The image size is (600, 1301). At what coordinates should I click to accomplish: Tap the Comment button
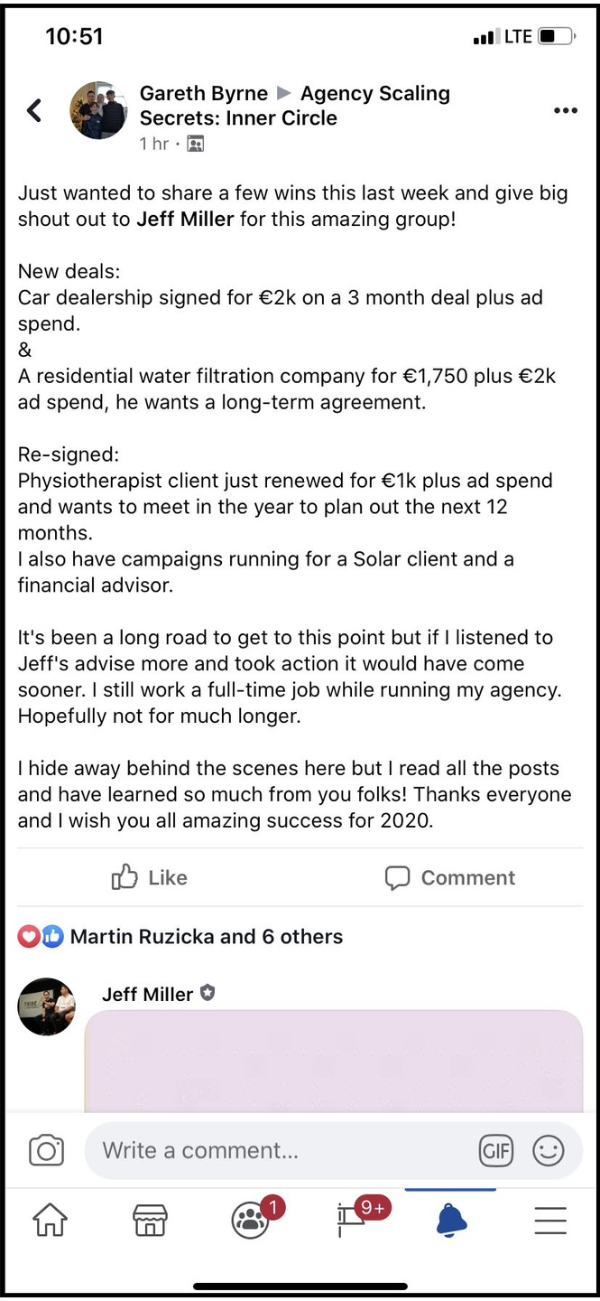click(449, 877)
